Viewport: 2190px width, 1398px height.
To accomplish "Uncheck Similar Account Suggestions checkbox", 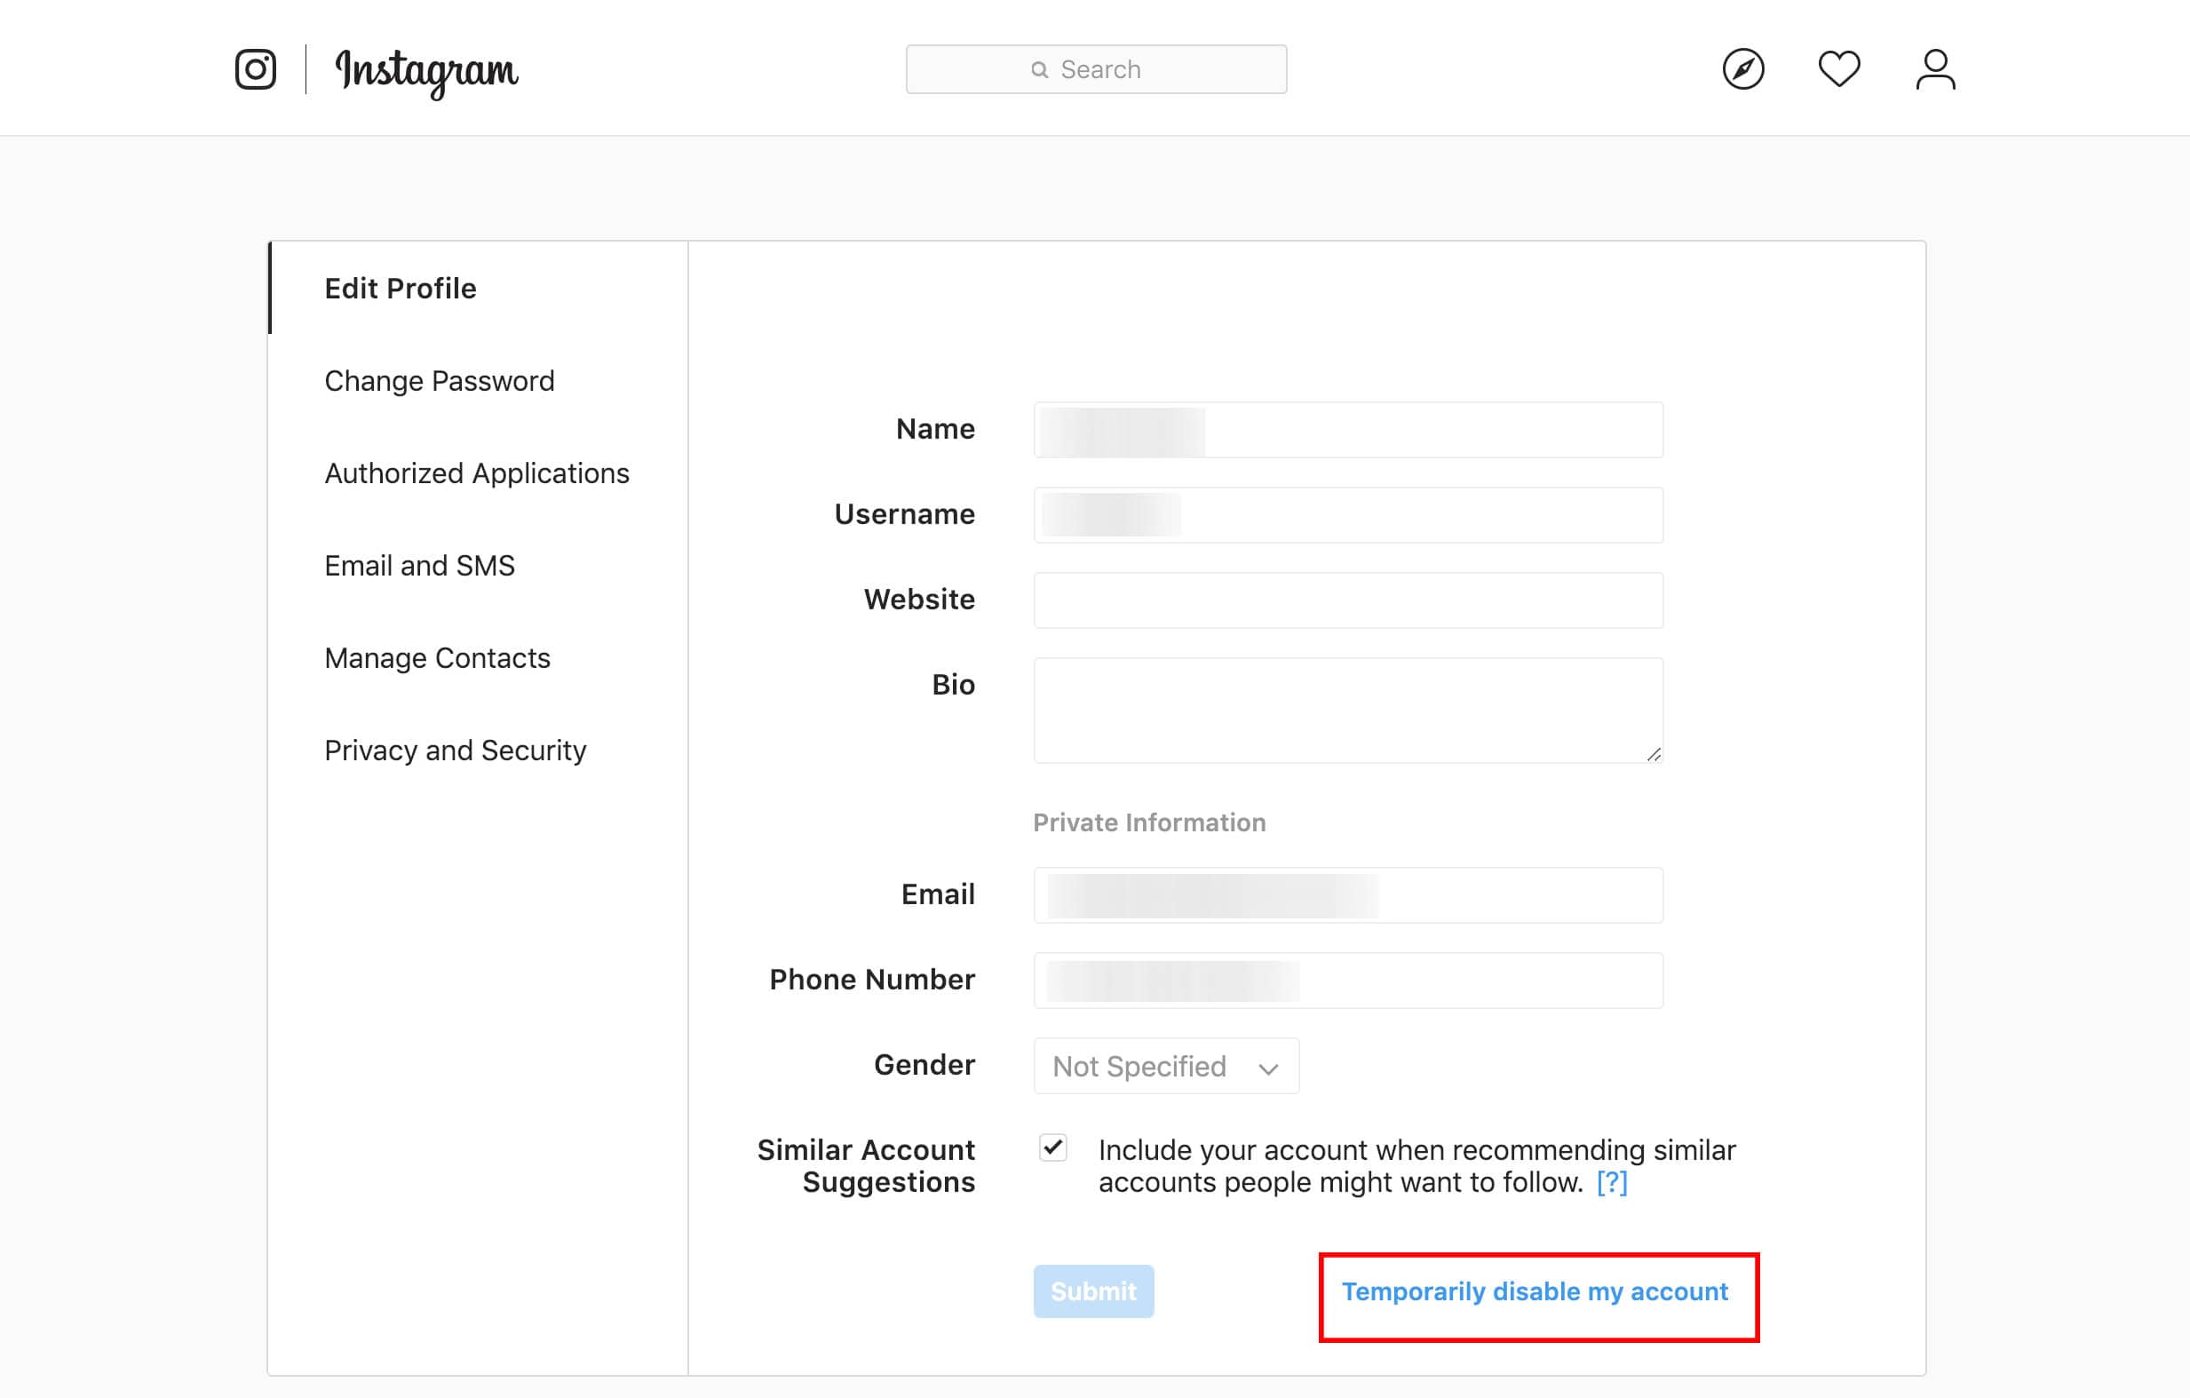I will click(1053, 1148).
